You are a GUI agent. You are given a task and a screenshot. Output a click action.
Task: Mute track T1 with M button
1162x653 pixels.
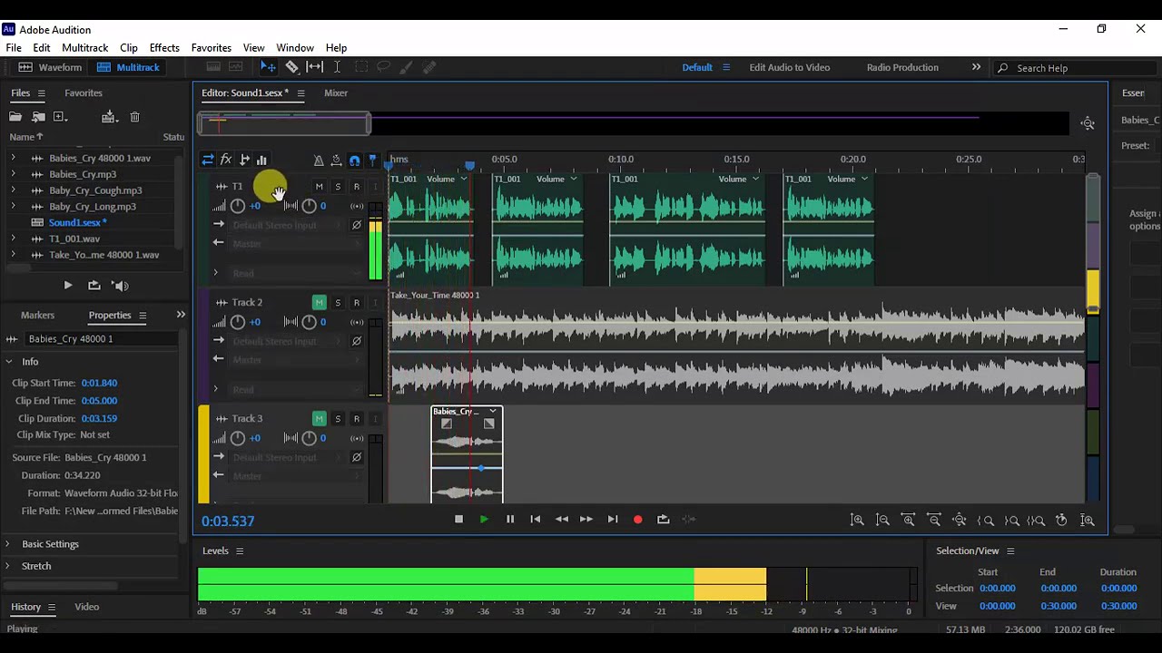pos(319,187)
